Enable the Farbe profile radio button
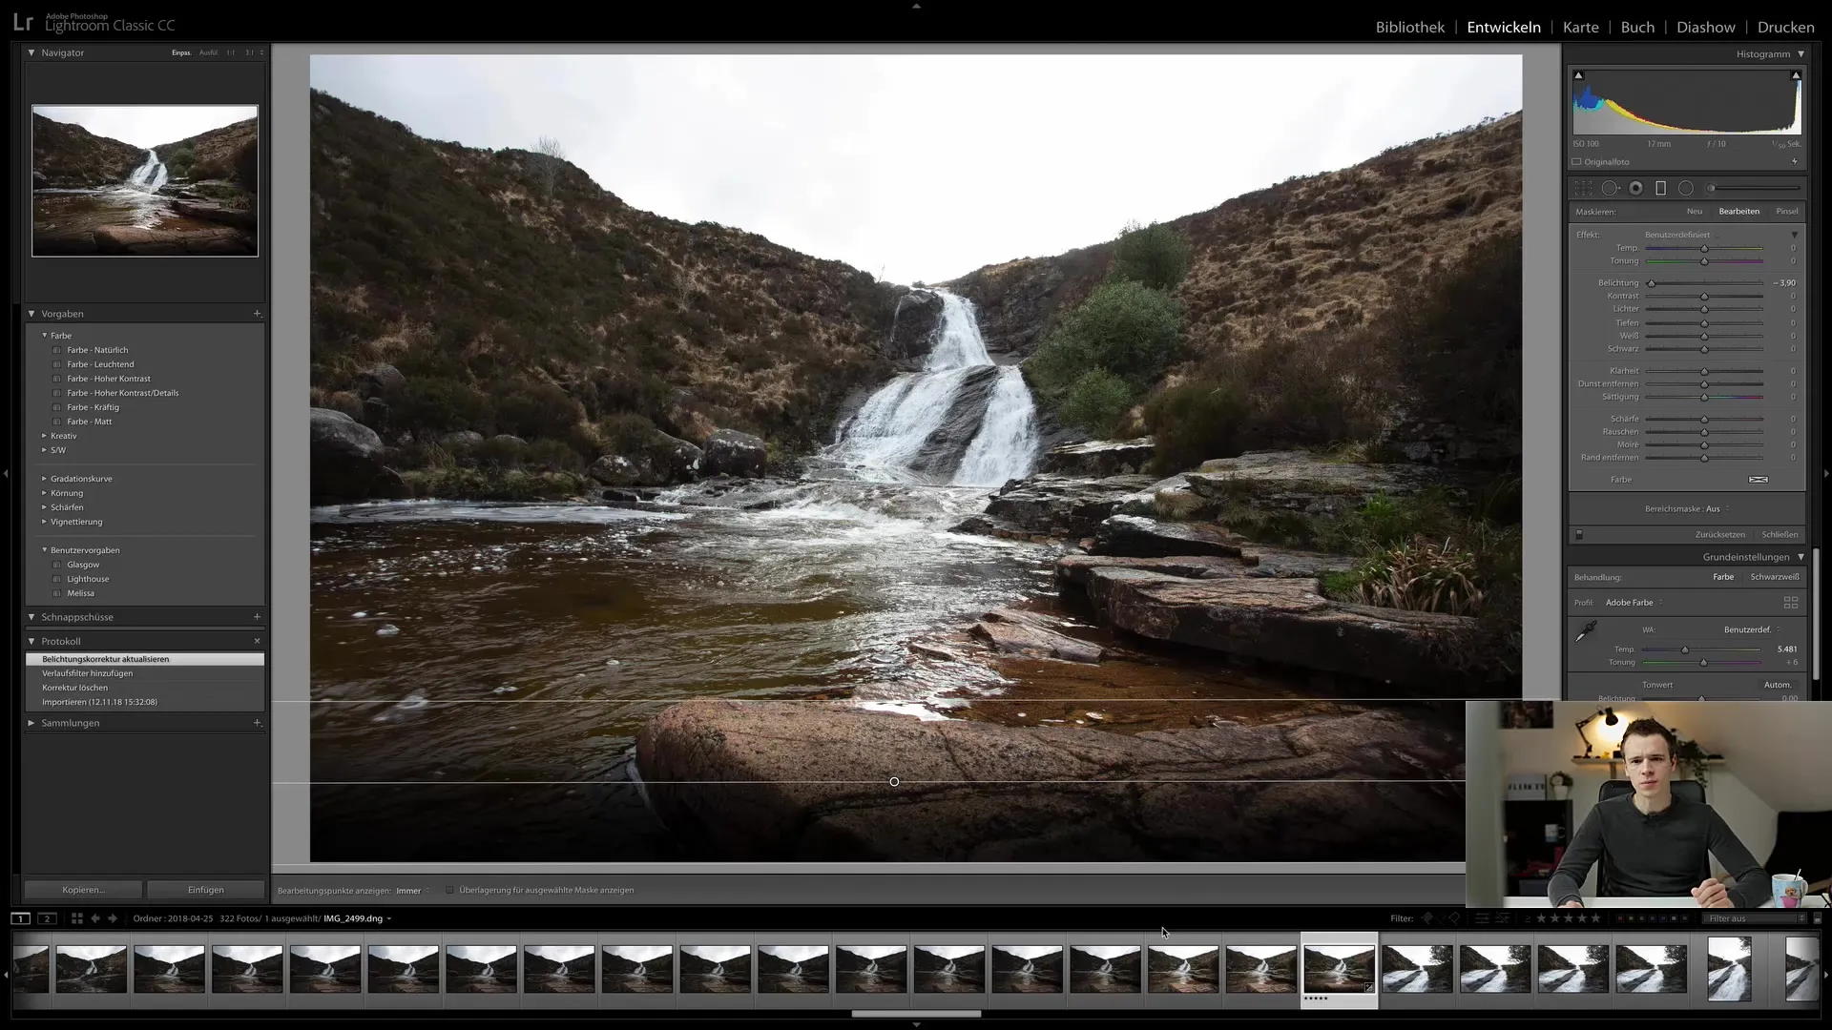The image size is (1832, 1030). point(1722,576)
